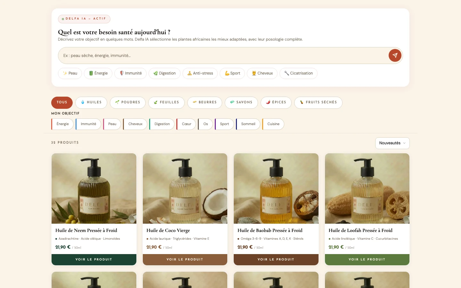Toggle the Cuisine objective filter
This screenshot has height=288, width=461.
[x=273, y=124]
